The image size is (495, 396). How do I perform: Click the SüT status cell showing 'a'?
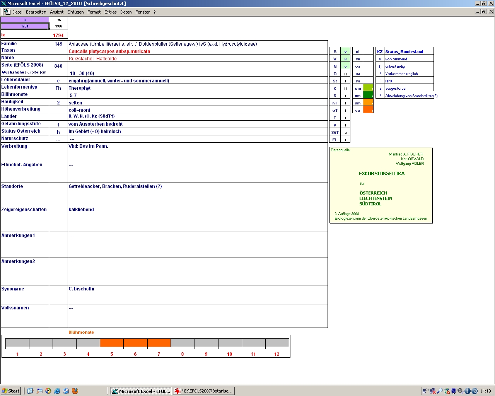(x=345, y=132)
